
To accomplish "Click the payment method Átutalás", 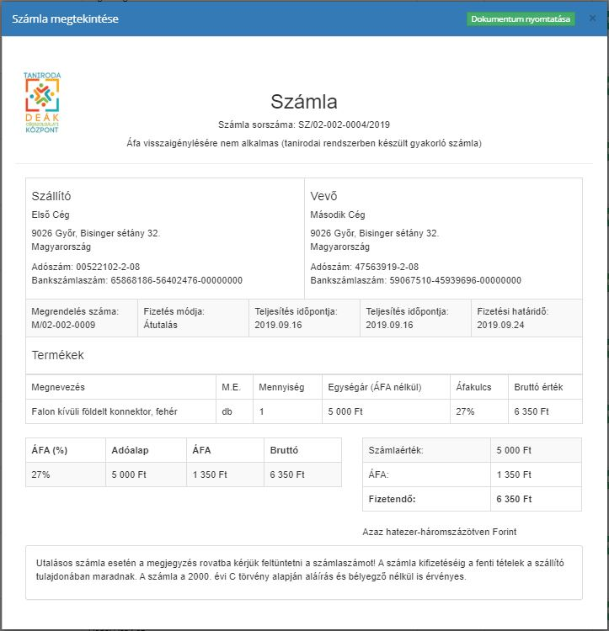I will [x=160, y=324].
